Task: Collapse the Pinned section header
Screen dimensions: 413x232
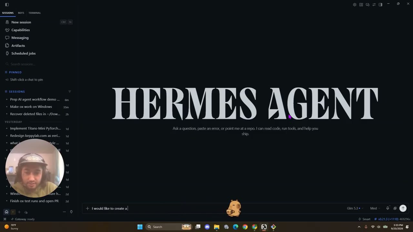Action: [15, 72]
